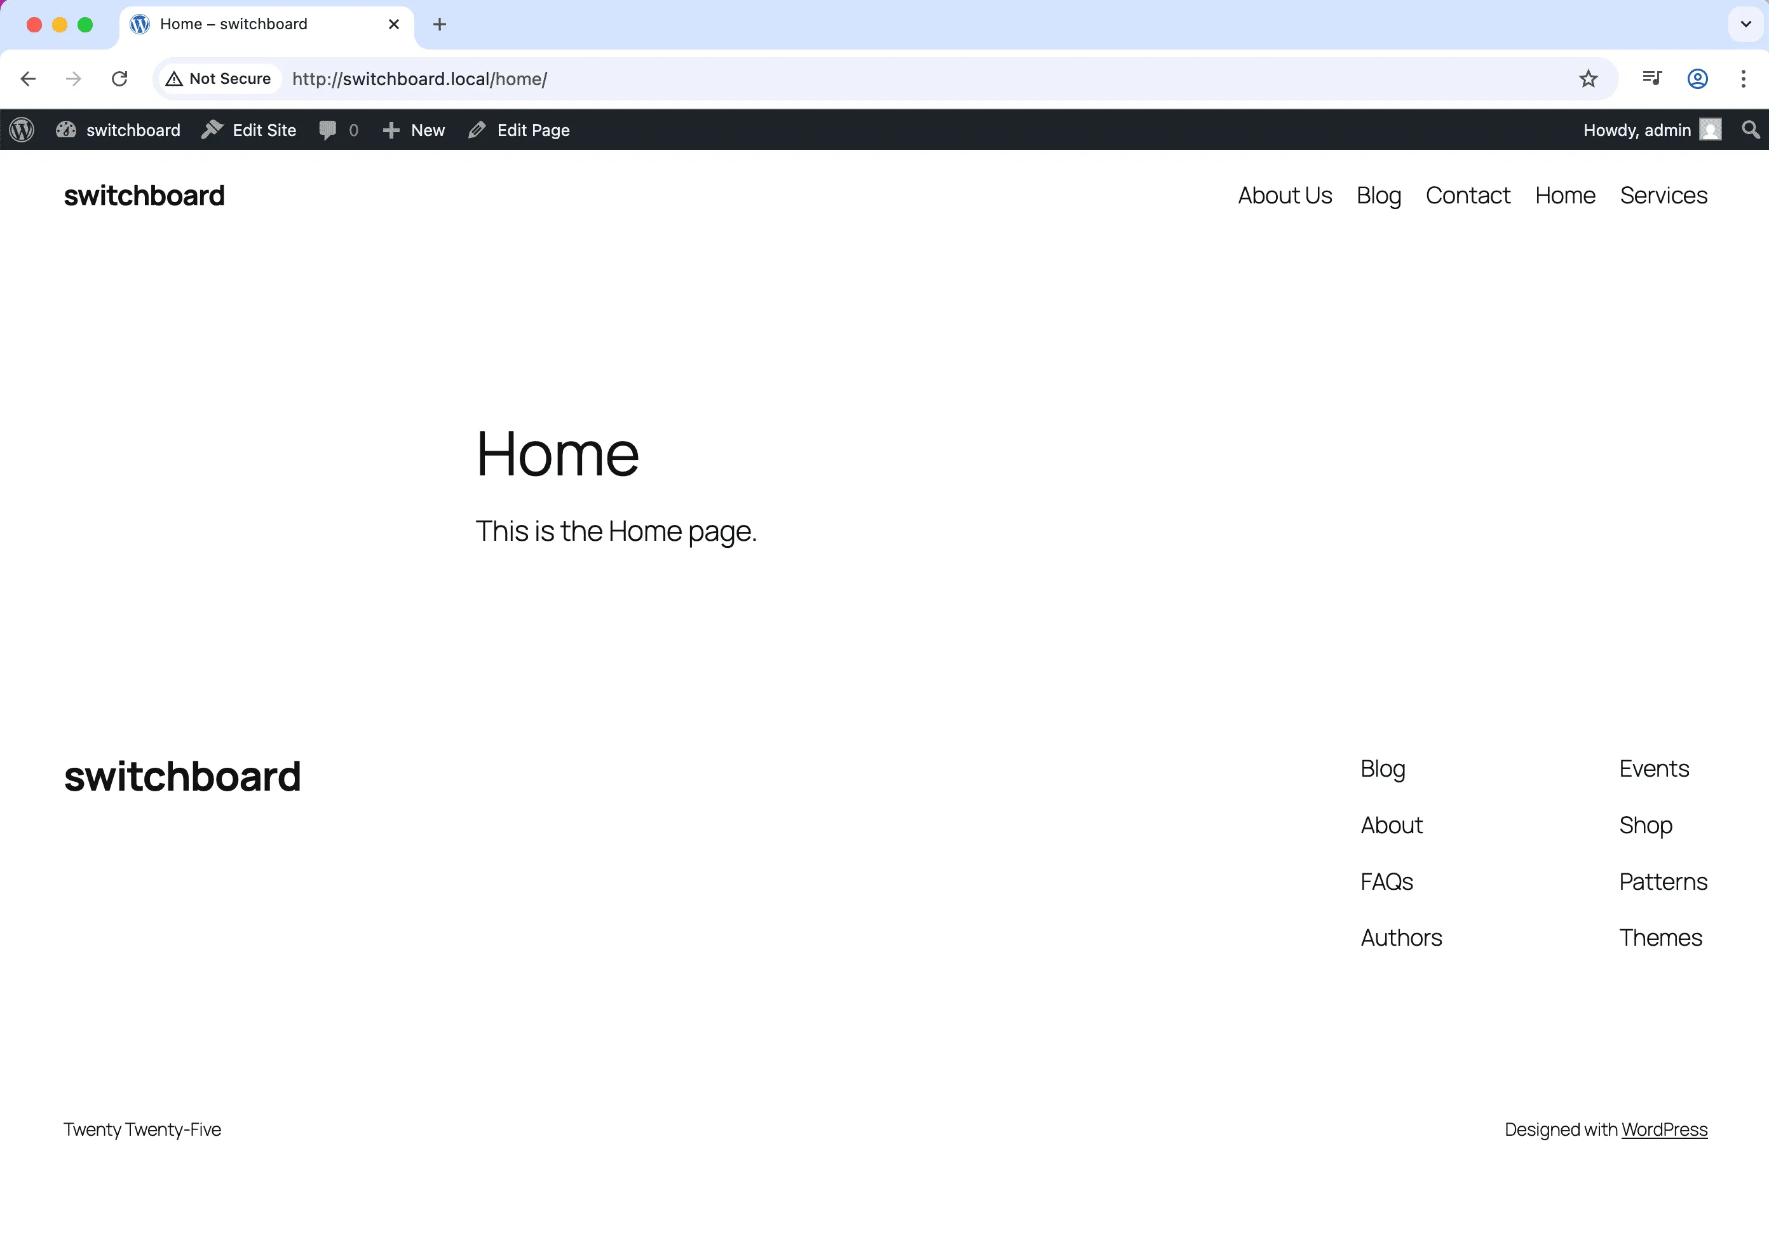Reload the page

tap(119, 79)
